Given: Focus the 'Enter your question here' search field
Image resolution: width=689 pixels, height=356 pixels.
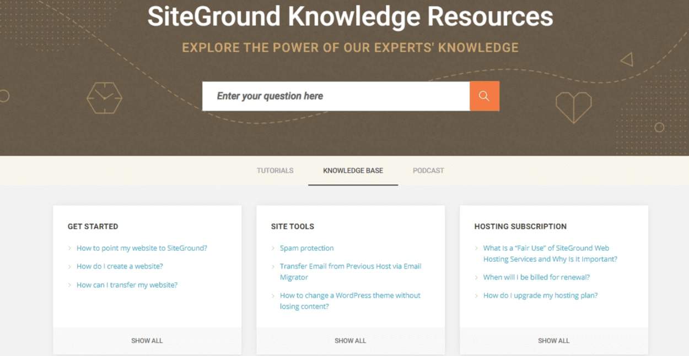Looking at the screenshot, I should (x=336, y=96).
